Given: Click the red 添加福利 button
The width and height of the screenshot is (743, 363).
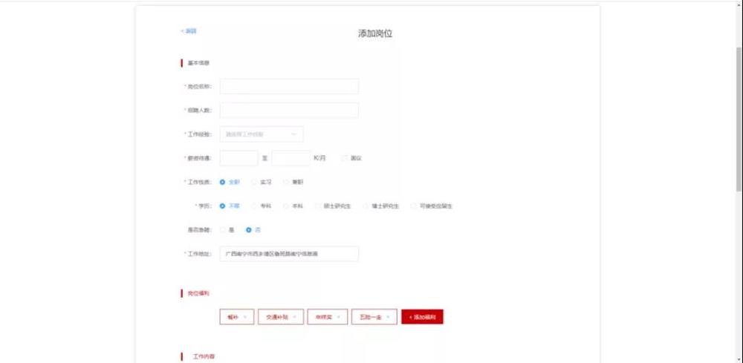Looking at the screenshot, I should click(x=422, y=317).
